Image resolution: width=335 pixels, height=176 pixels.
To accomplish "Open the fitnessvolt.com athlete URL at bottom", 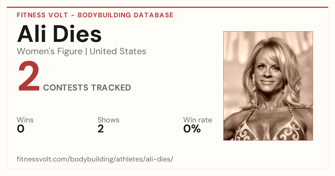I will (x=95, y=159).
